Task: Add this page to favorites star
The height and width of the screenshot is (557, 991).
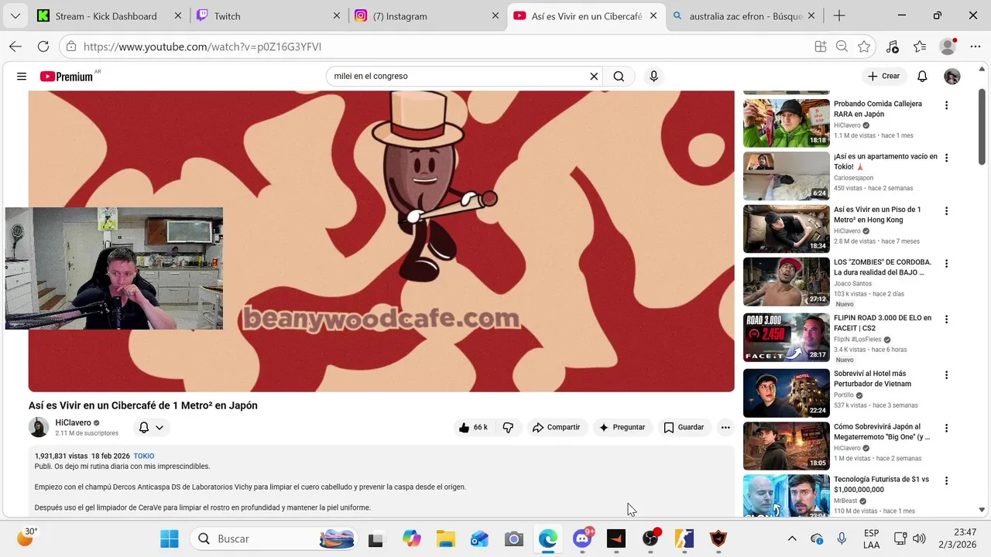Action: tap(864, 46)
